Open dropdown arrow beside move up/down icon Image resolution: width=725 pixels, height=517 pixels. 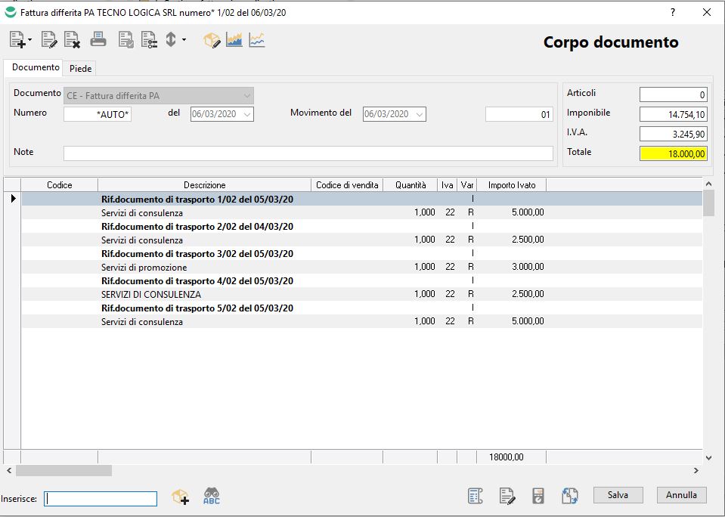(x=184, y=40)
